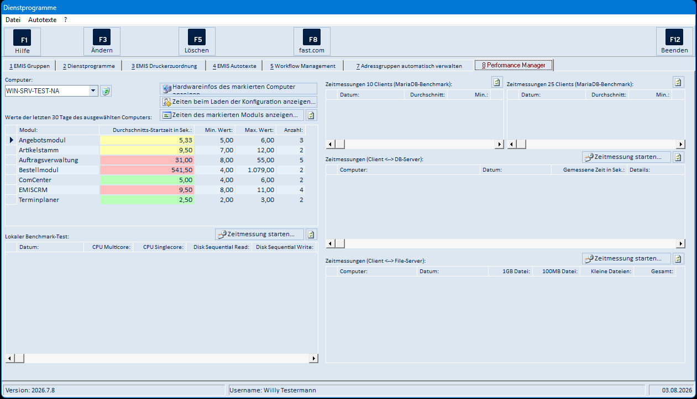Click the 31,00 average start time cell
The height and width of the screenshot is (399, 697).
pyautogui.click(x=147, y=160)
